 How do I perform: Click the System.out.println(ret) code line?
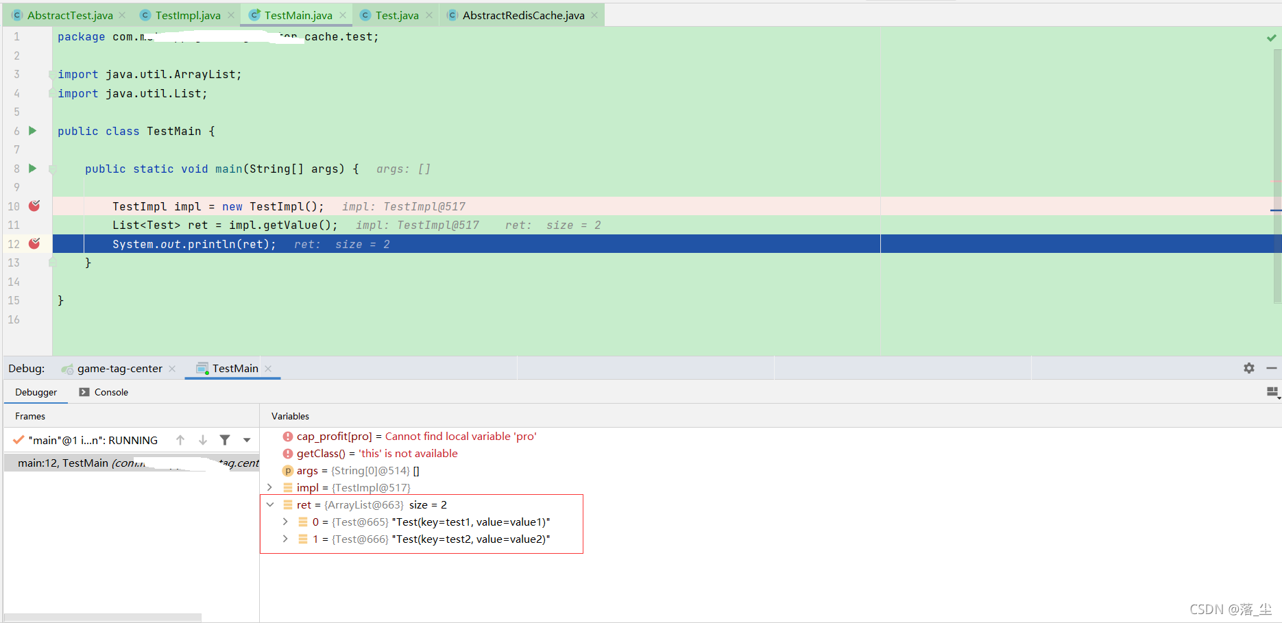click(194, 244)
